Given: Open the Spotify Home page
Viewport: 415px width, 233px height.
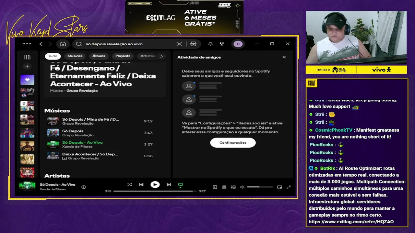Looking at the screenshot, I should coord(63,44).
